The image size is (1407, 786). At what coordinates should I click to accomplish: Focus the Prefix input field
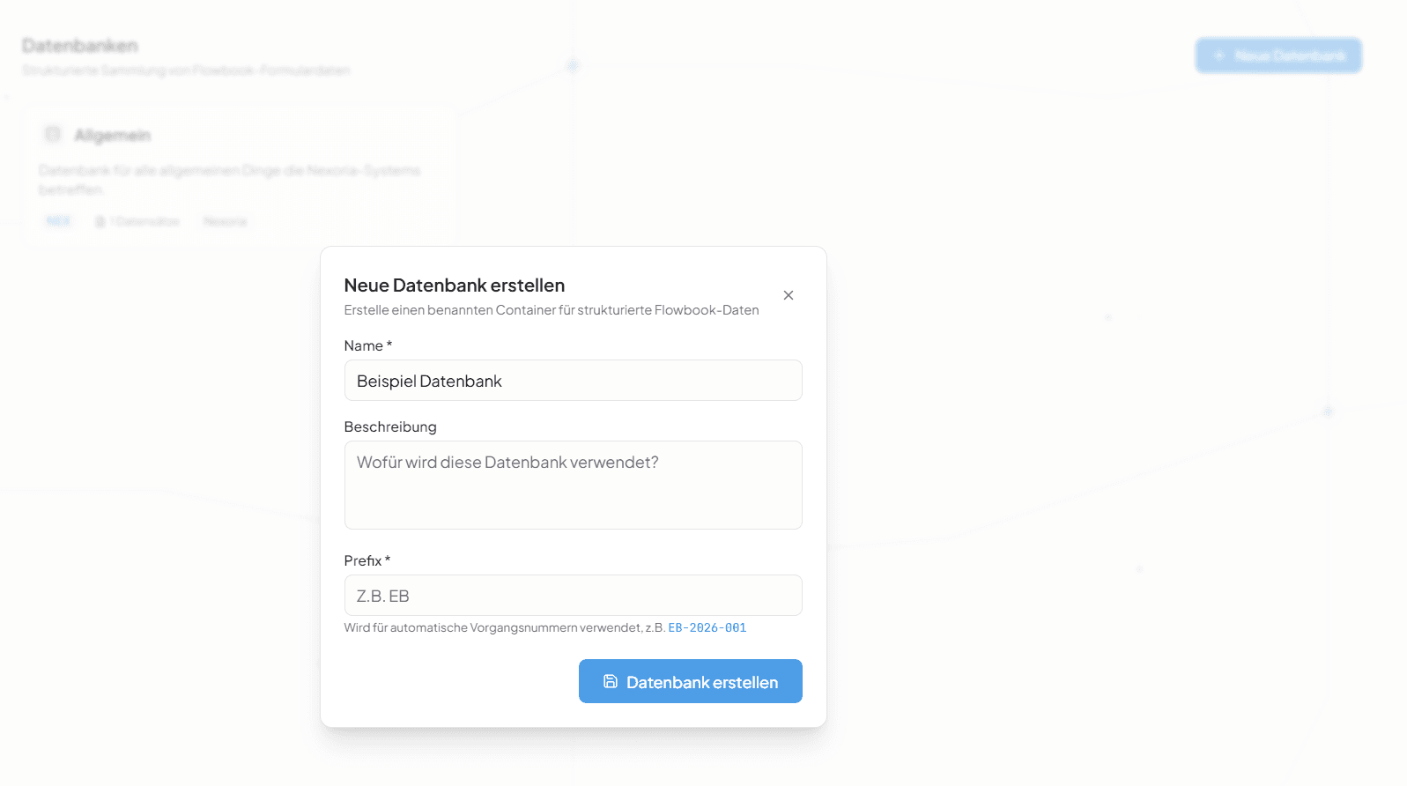click(573, 596)
